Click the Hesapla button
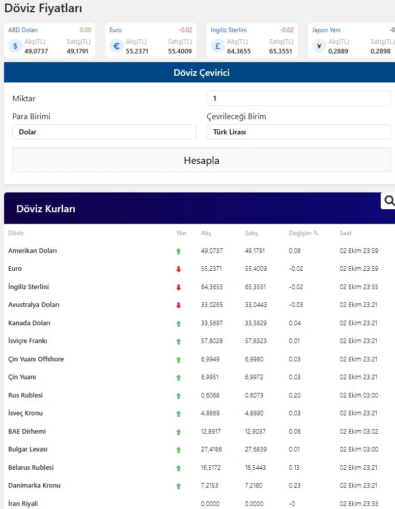Viewport: 395px width, 509px height. (x=202, y=160)
